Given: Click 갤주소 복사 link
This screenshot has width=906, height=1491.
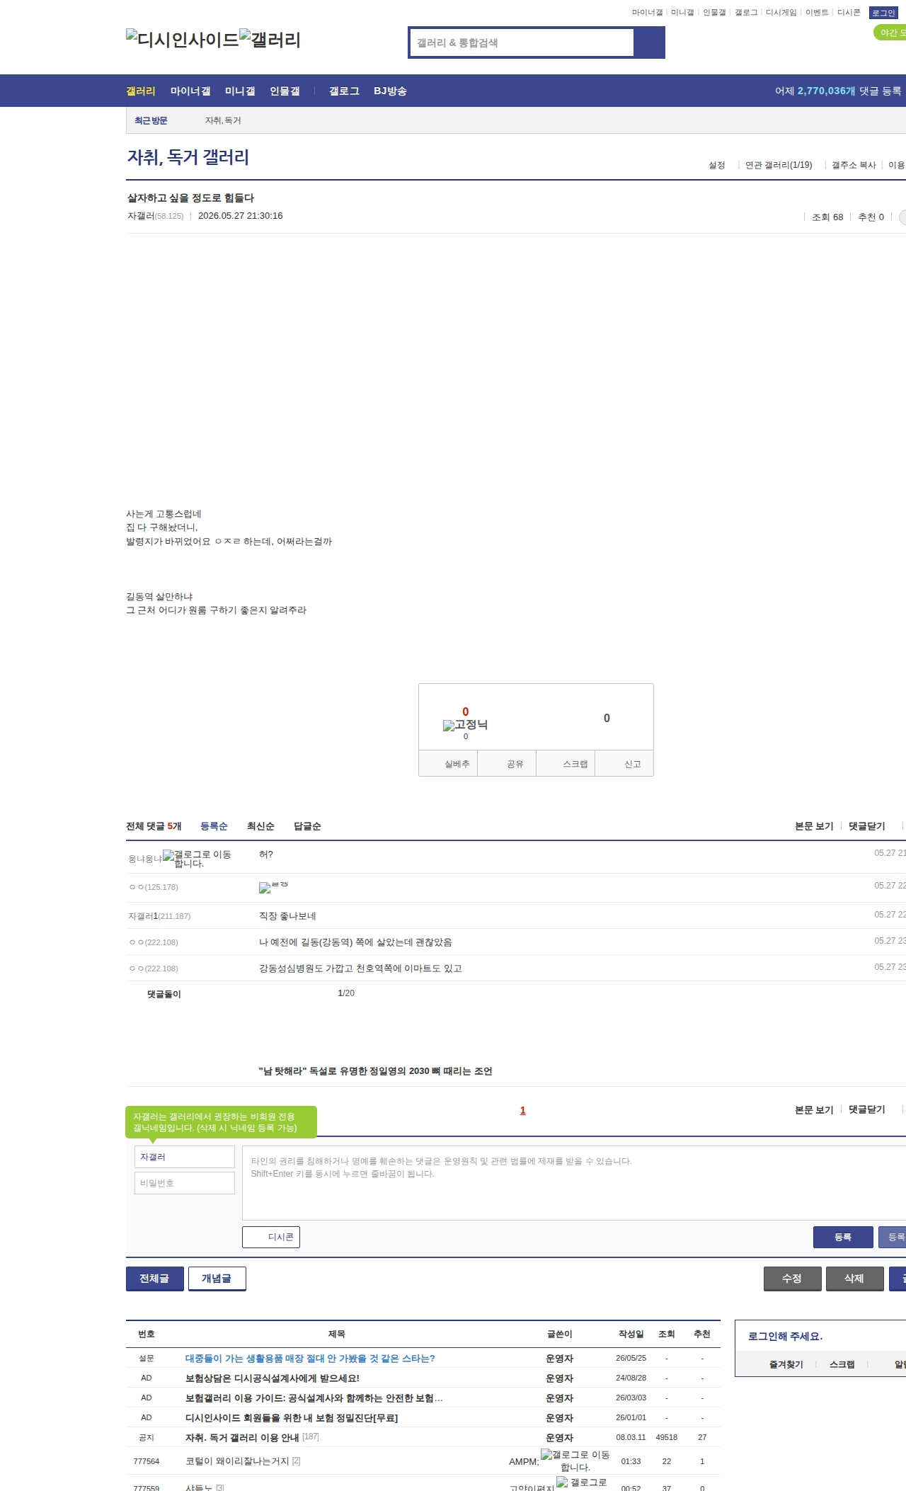Looking at the screenshot, I should pos(854,165).
